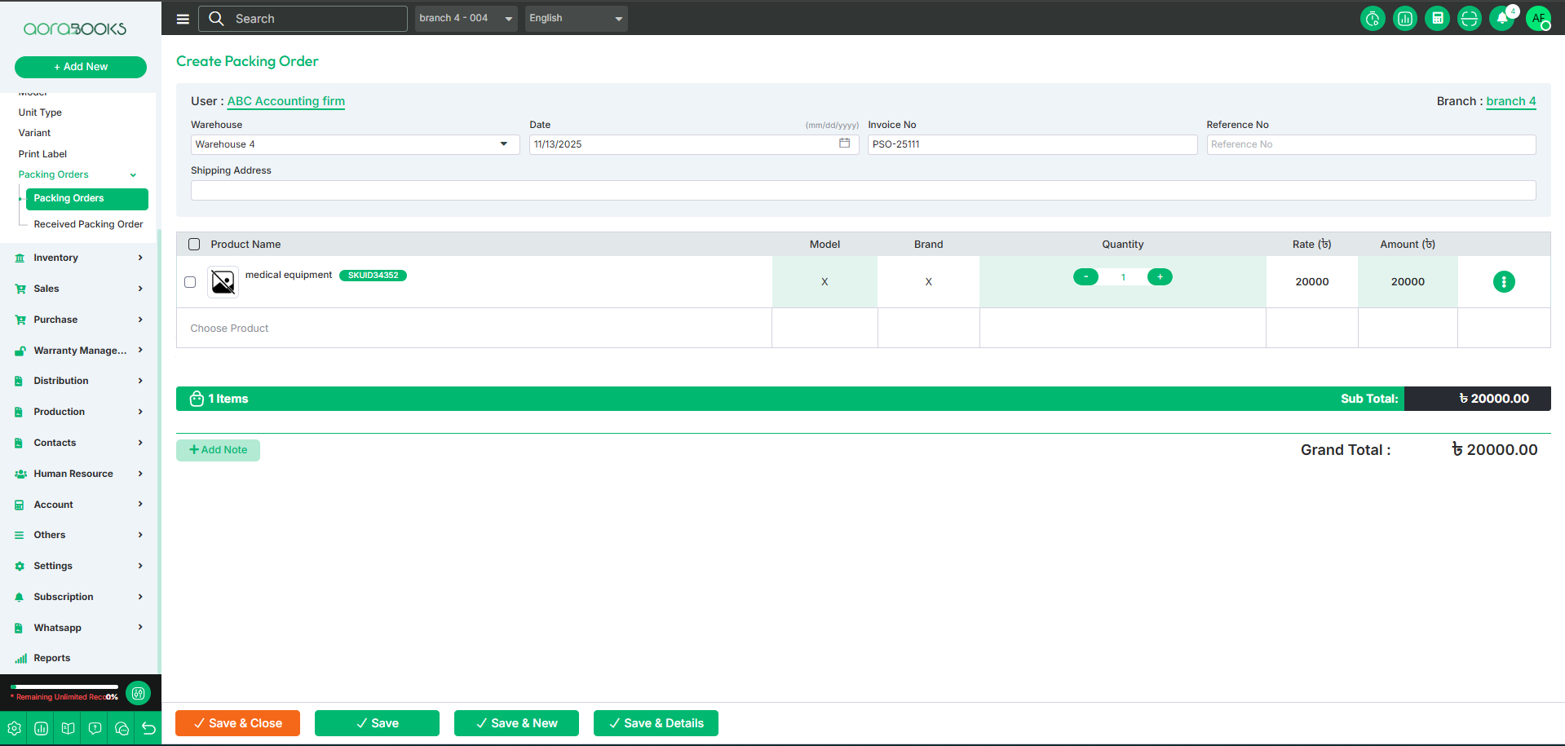This screenshot has width=1565, height=746.
Task: Click the sliders control icon in sidebar footer
Action: [x=139, y=693]
